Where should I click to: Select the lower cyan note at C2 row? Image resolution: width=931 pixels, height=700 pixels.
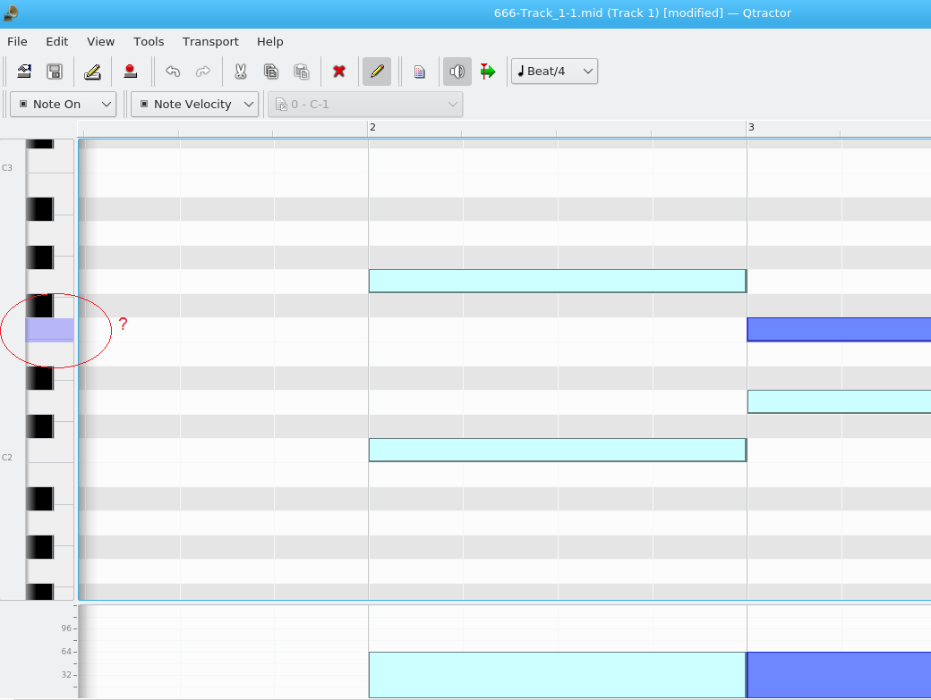[x=558, y=450]
